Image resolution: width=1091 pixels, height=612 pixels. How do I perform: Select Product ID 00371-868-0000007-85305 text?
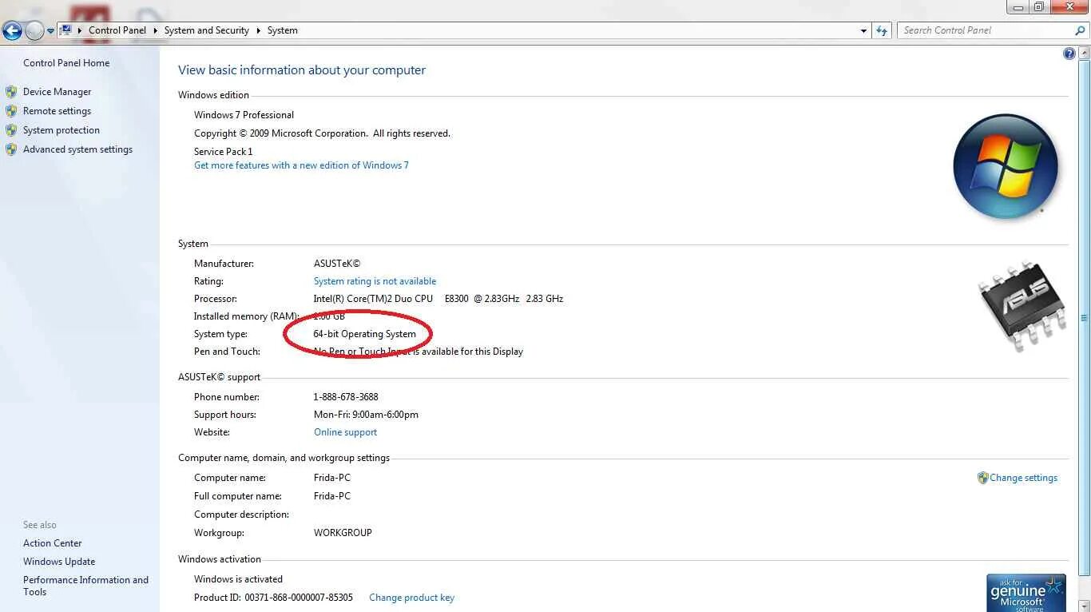click(x=273, y=598)
